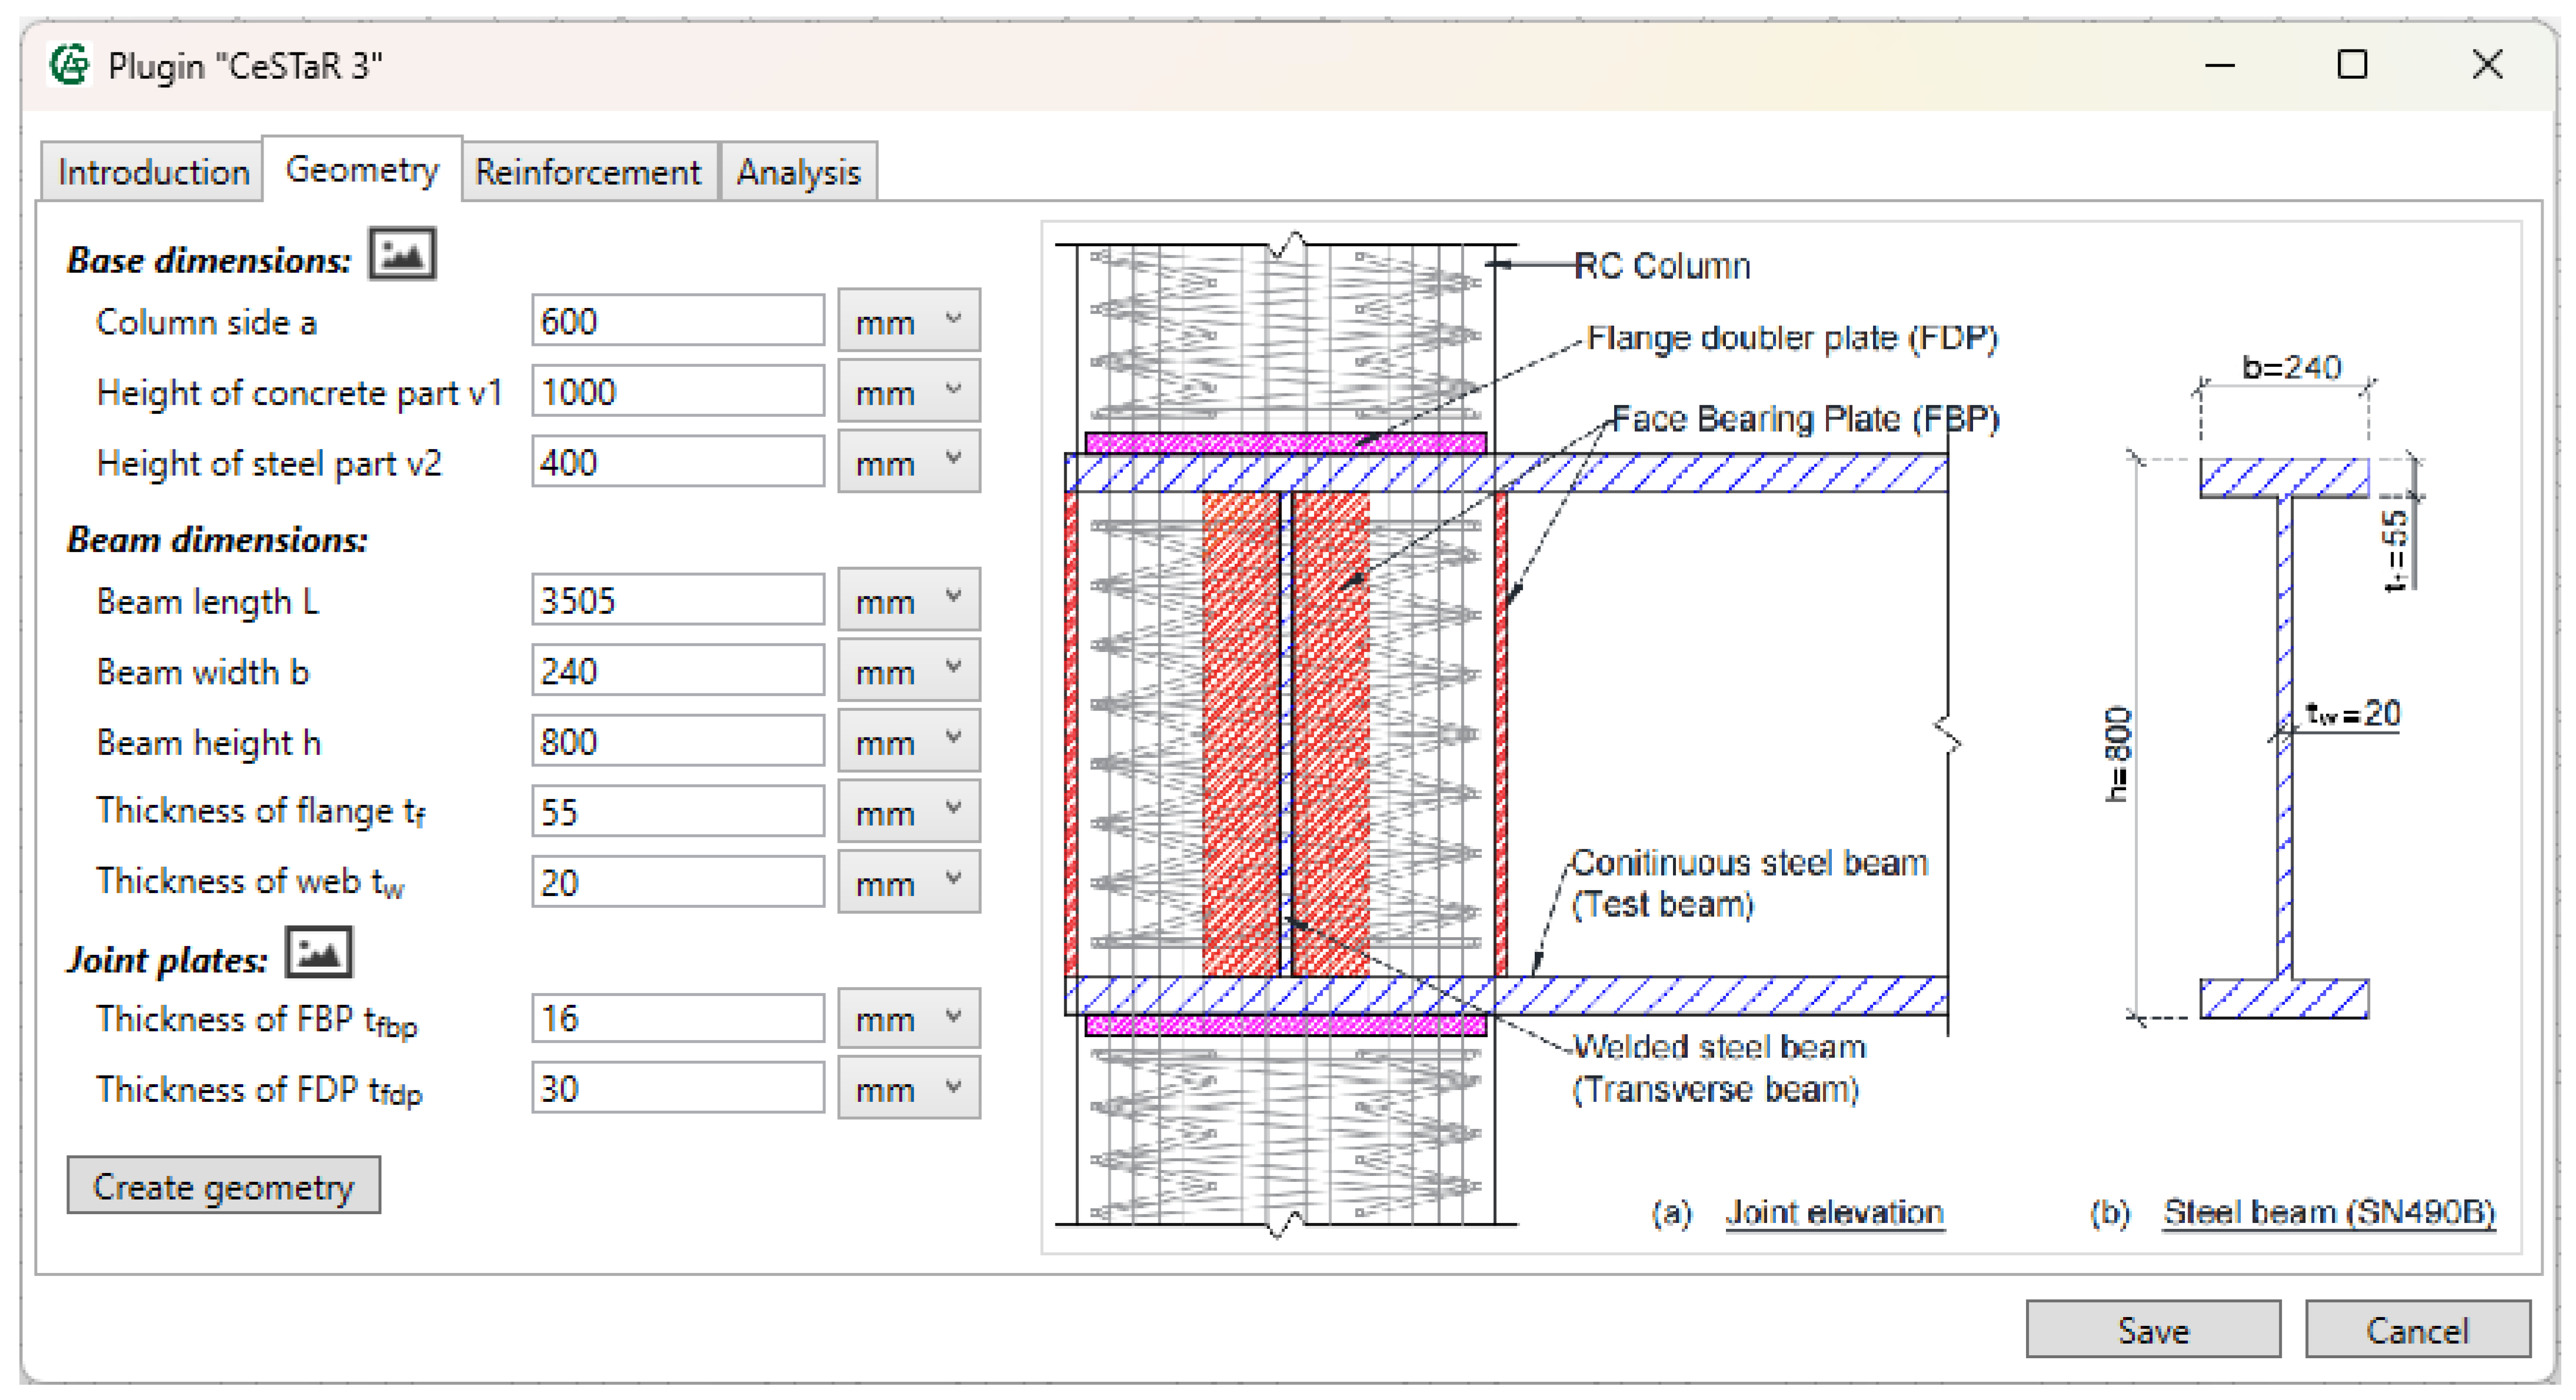Click the Column side a input field

[x=677, y=322]
